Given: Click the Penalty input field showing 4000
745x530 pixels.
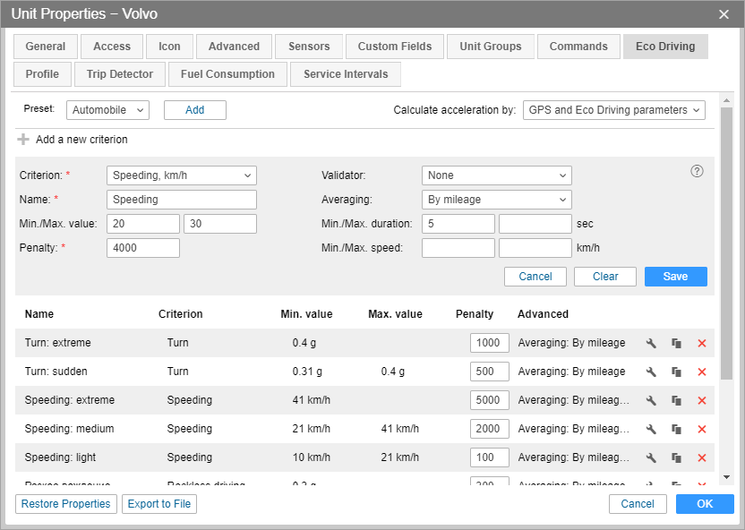Looking at the screenshot, I should click(142, 248).
